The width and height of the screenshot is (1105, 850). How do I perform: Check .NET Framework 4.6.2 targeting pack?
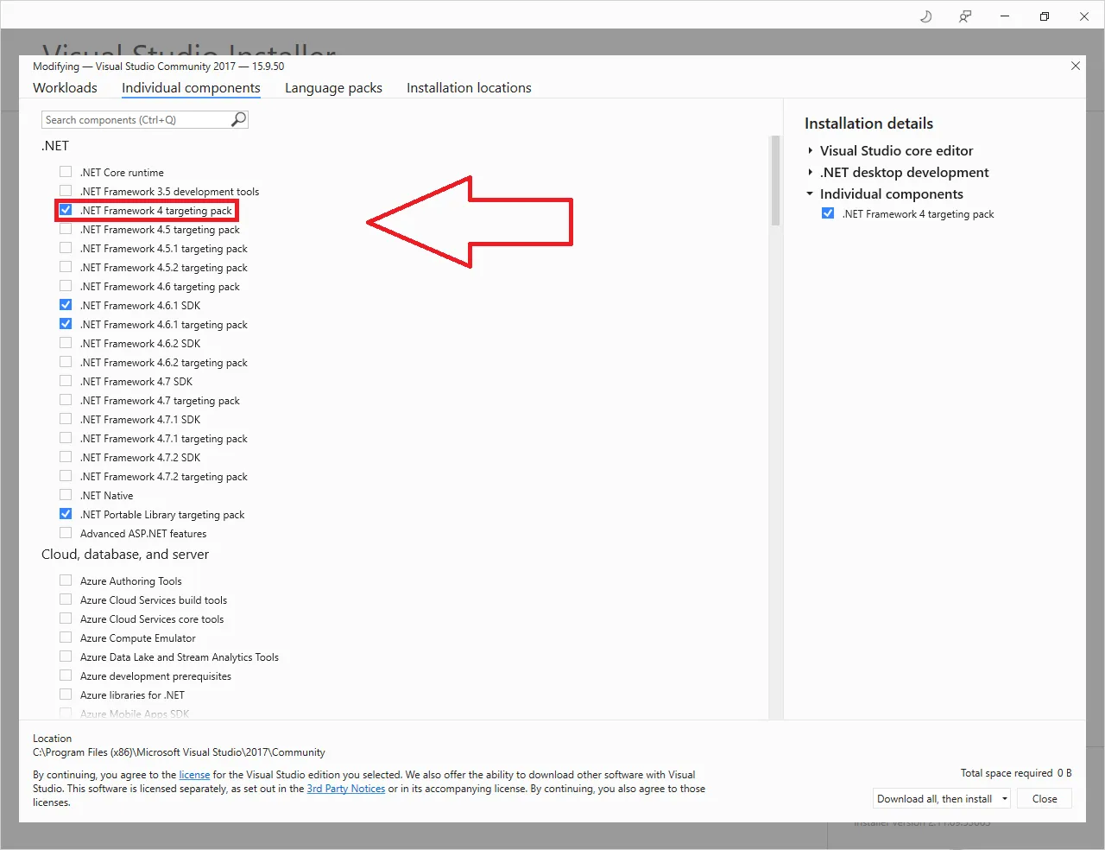point(66,362)
